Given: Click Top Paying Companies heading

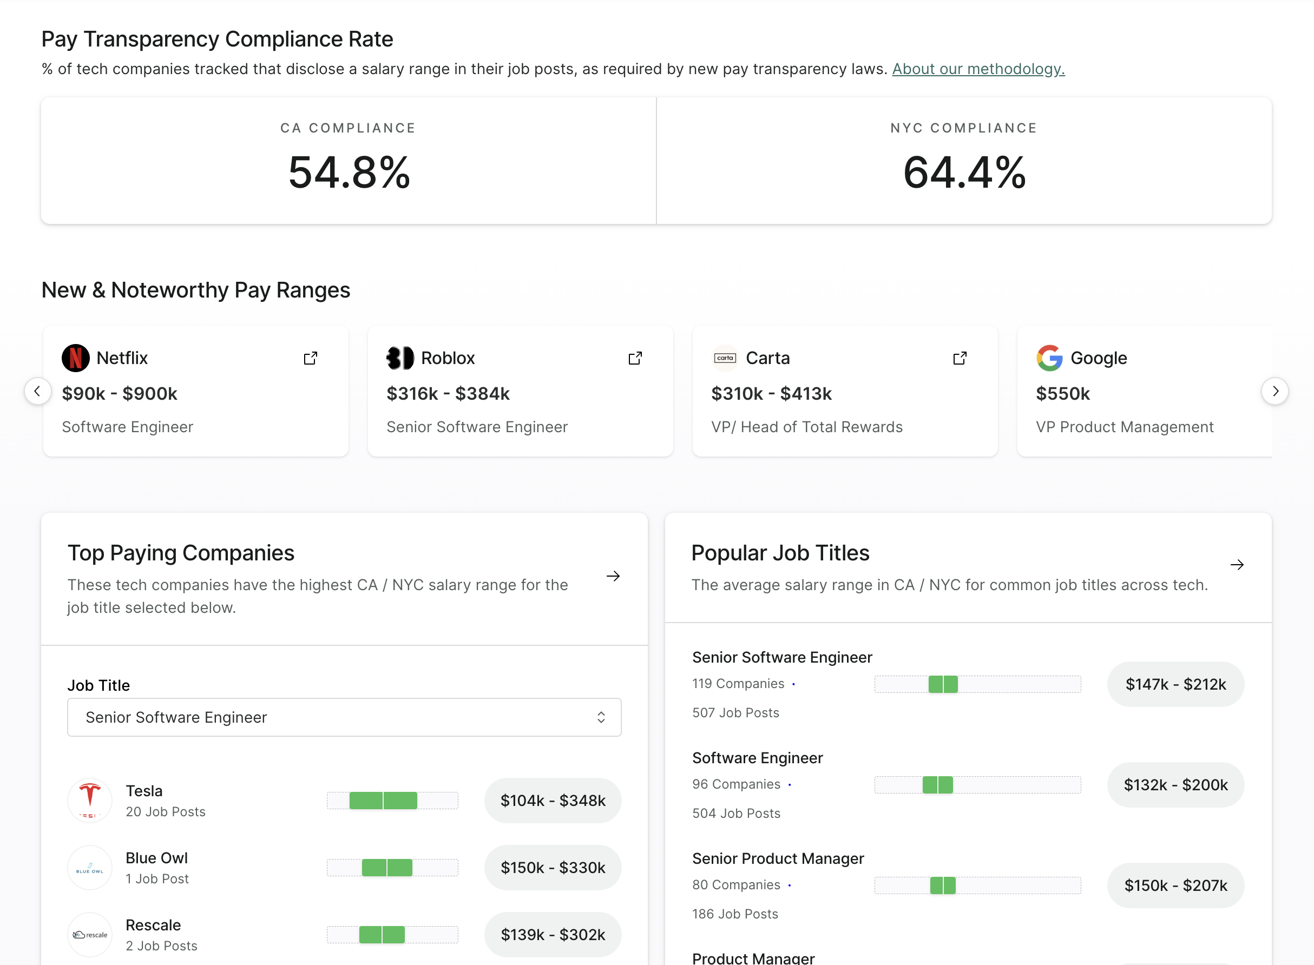Looking at the screenshot, I should click(181, 553).
